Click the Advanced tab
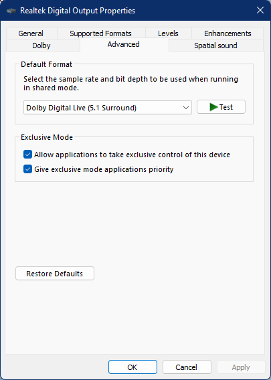This screenshot has height=380, width=271. 124,44
